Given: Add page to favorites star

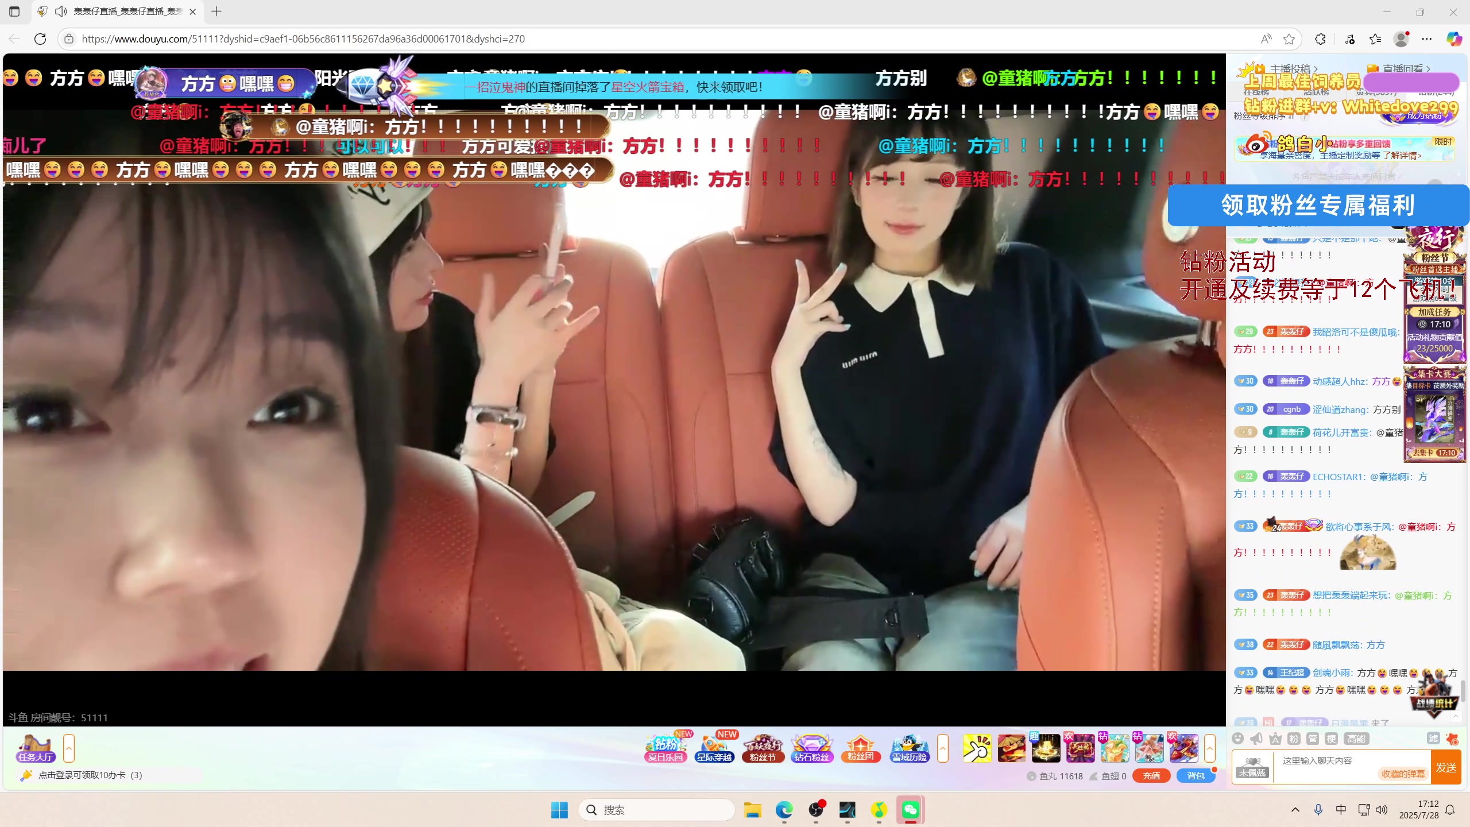Looking at the screenshot, I should (1289, 38).
